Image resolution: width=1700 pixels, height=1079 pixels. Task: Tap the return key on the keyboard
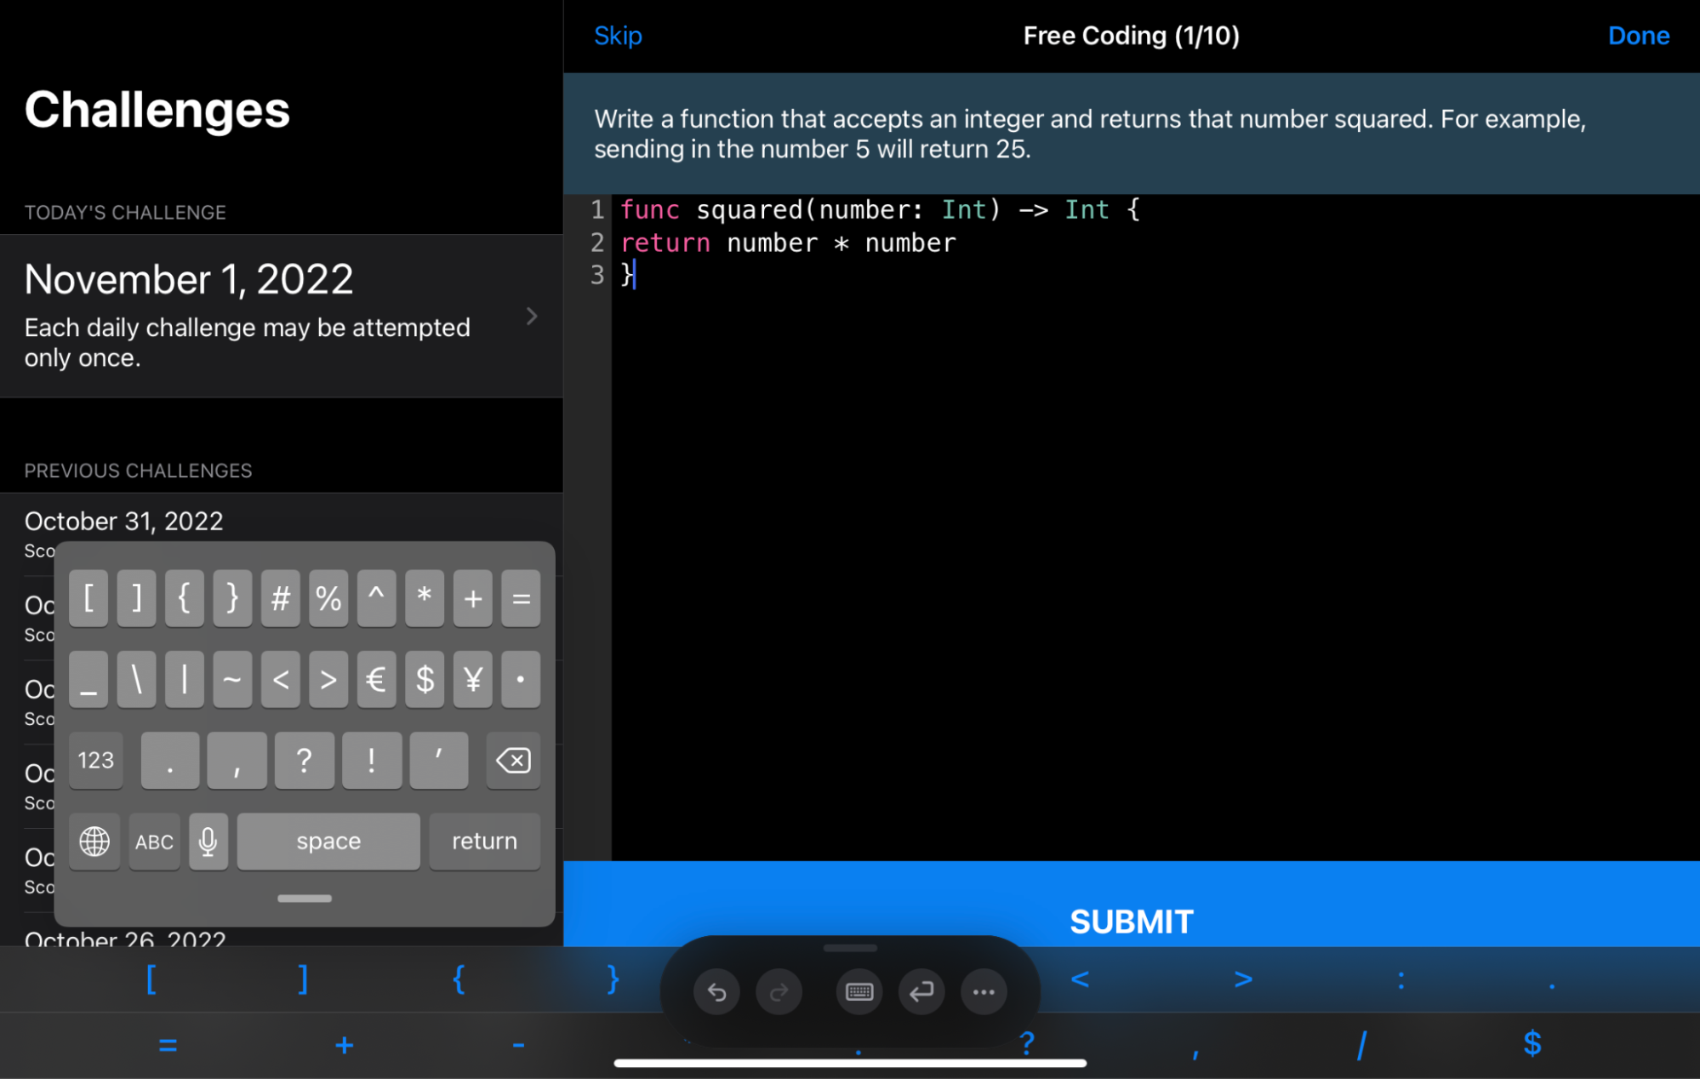(484, 842)
